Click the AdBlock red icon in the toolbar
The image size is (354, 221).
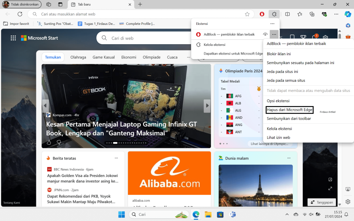coord(262,14)
